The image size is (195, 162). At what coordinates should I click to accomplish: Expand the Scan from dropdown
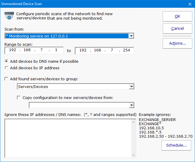click(x=131, y=36)
